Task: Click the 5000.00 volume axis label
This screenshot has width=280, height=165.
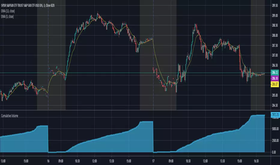Action: click(x=275, y=129)
